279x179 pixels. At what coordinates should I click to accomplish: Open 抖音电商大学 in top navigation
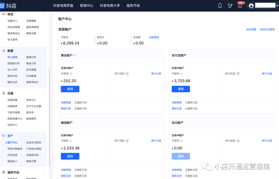[x=110, y=6]
